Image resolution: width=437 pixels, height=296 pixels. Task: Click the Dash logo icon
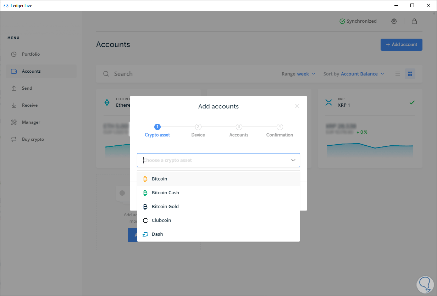145,234
